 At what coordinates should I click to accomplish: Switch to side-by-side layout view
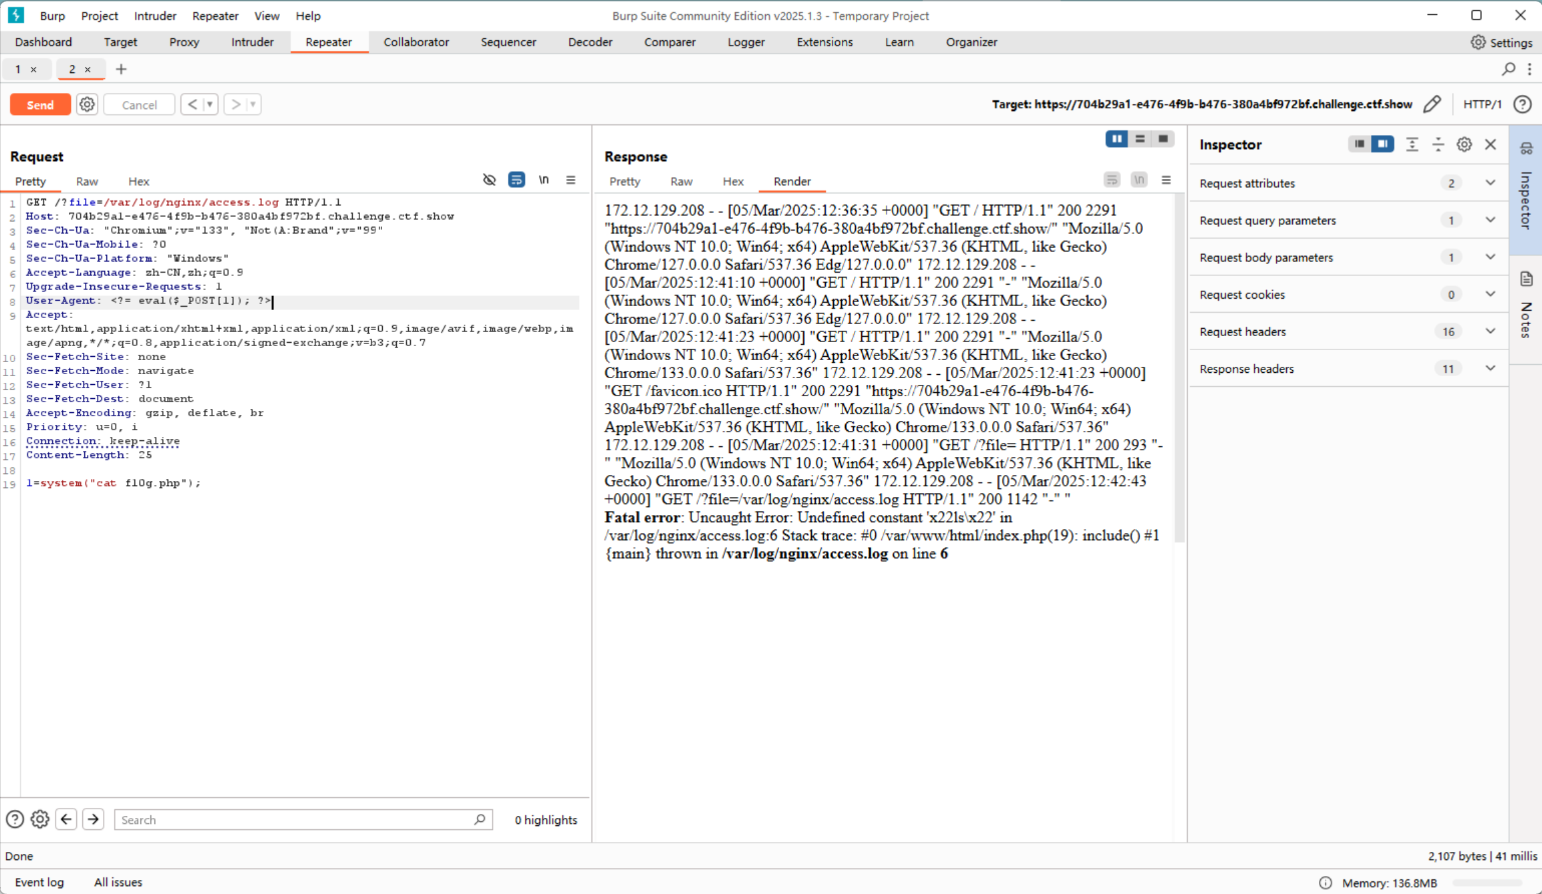[x=1116, y=139]
